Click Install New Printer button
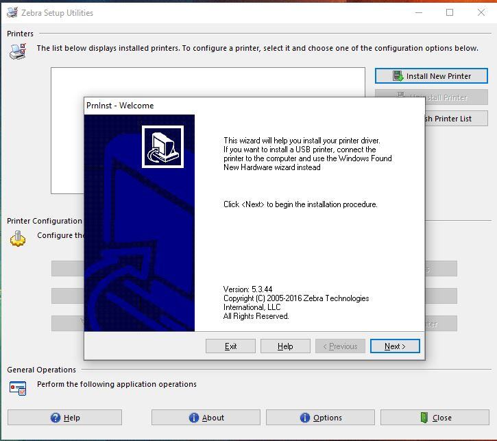The width and height of the screenshot is (497, 441). coord(431,76)
